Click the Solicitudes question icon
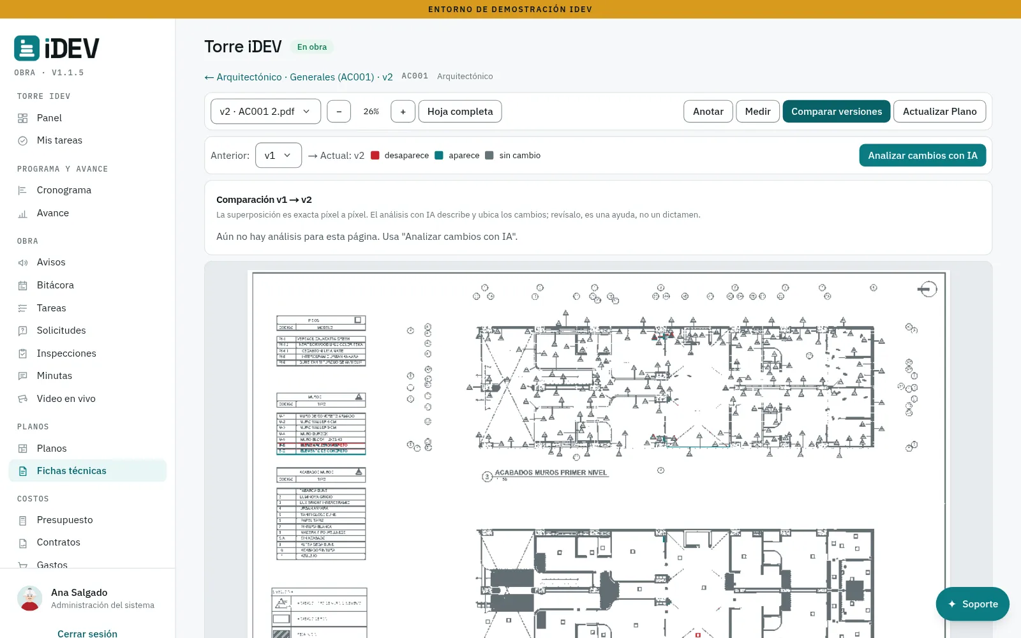Screen dimensions: 1021x638 click(23, 330)
